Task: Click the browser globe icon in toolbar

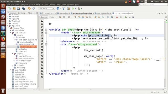Action: [x=58, y=9]
